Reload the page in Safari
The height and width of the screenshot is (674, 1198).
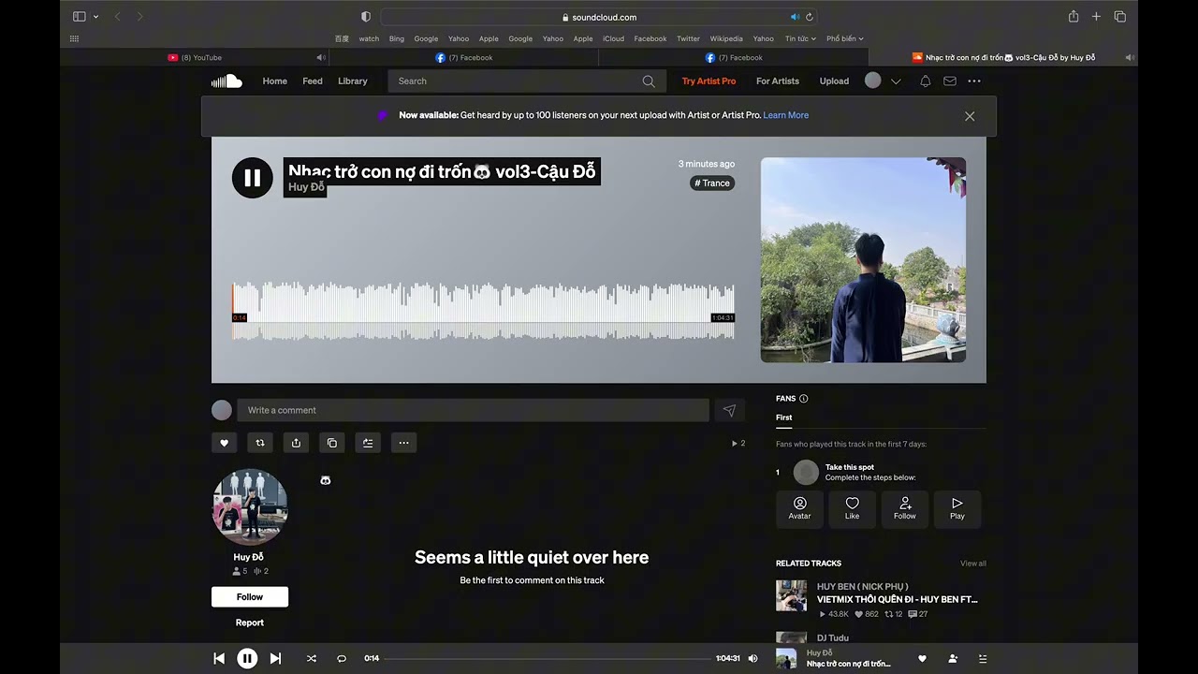point(810,17)
